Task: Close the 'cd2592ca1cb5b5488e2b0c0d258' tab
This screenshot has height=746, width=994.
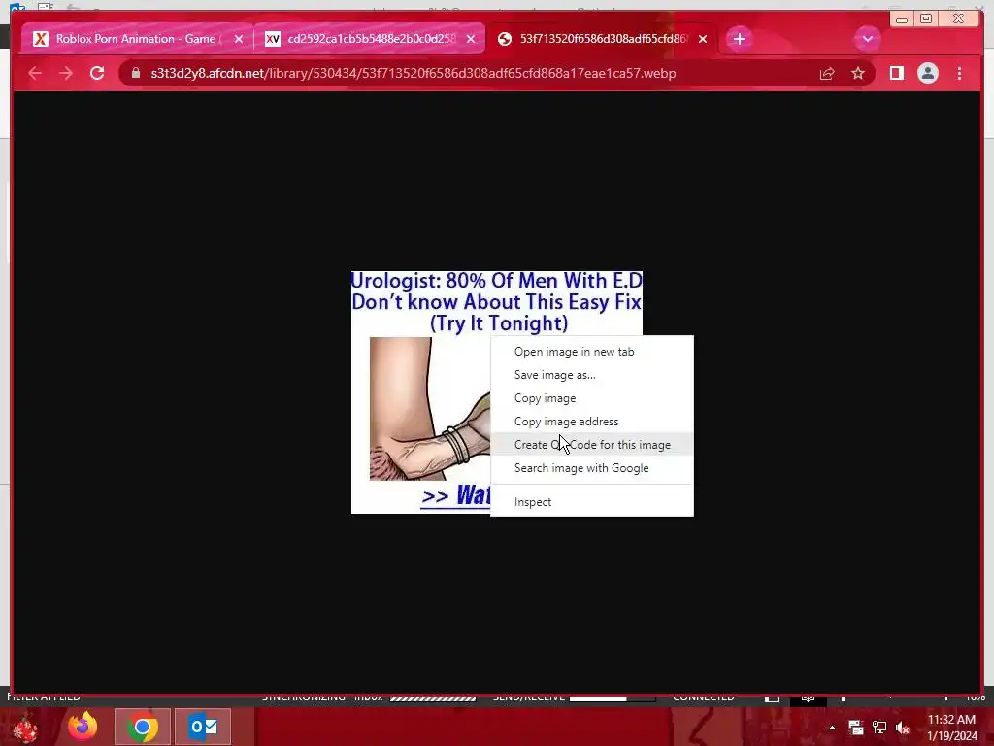Action: (x=471, y=39)
